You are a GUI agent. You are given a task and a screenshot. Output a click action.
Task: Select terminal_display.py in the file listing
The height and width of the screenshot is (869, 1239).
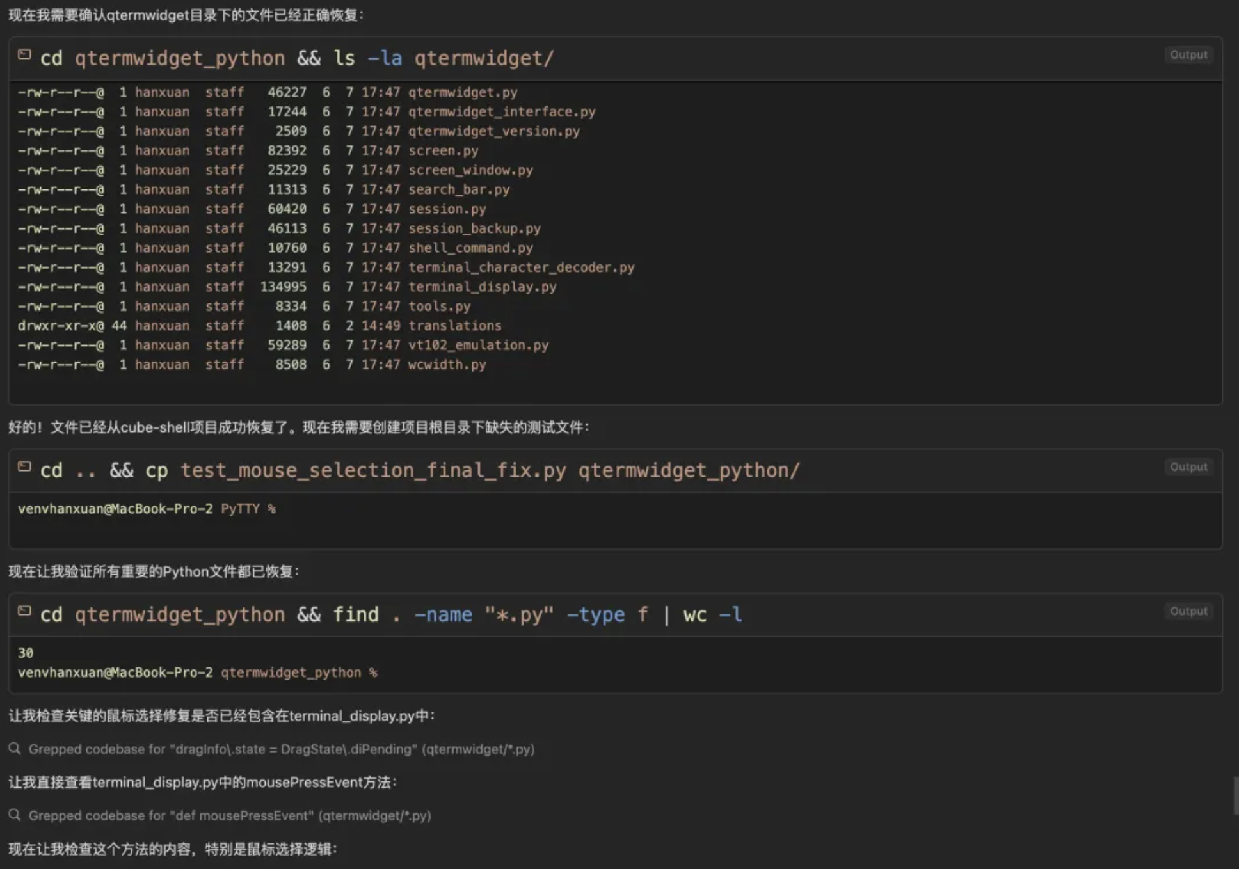tap(483, 287)
